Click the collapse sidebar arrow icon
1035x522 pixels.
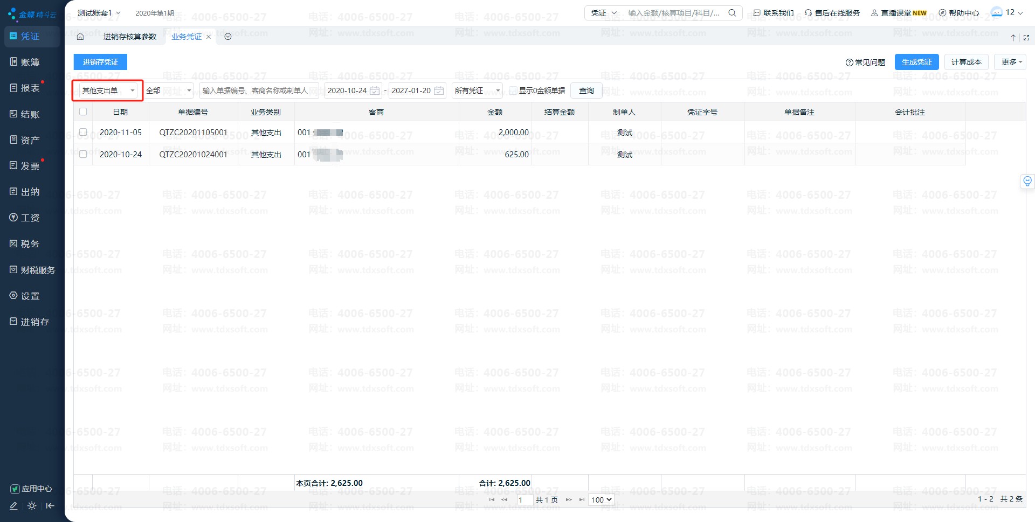(x=50, y=506)
